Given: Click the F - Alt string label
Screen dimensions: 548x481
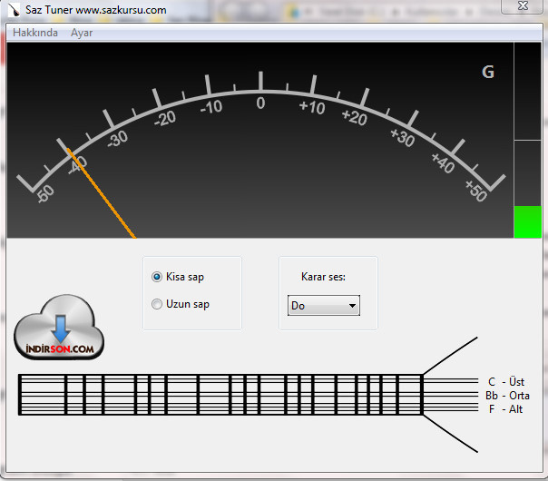Looking at the screenshot, I should pos(505,409).
